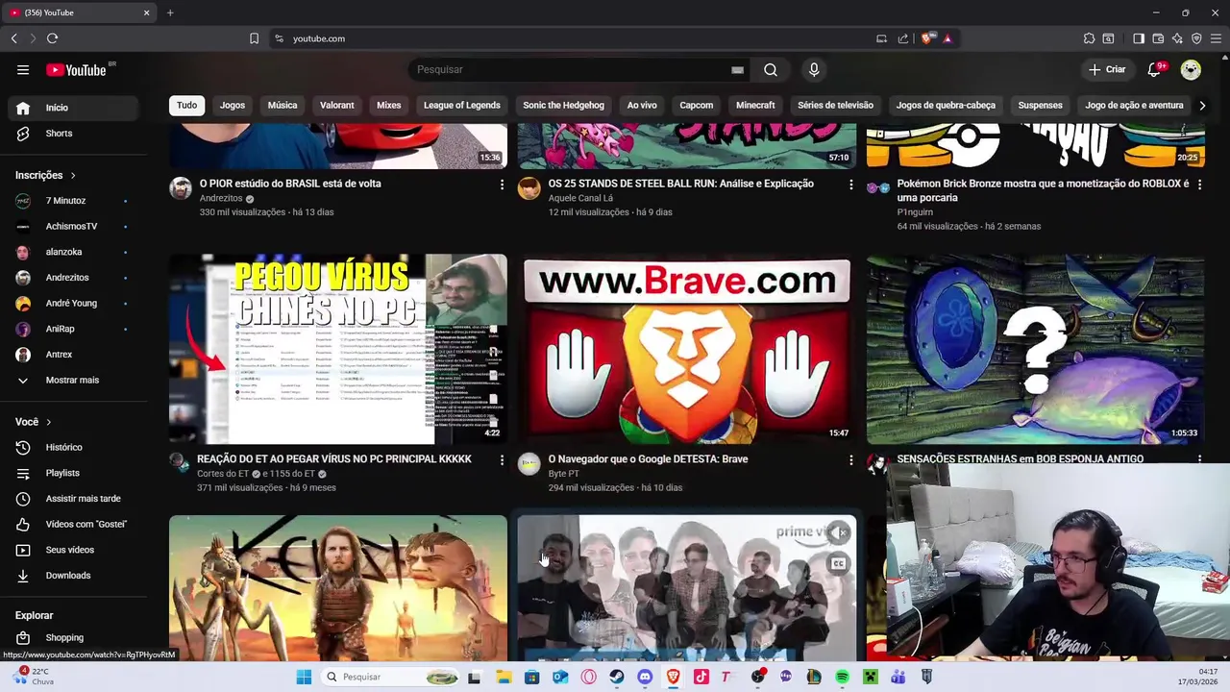Screen dimensions: 1230x692
Task: Open options for Brave navegador video
Action: coord(850,459)
